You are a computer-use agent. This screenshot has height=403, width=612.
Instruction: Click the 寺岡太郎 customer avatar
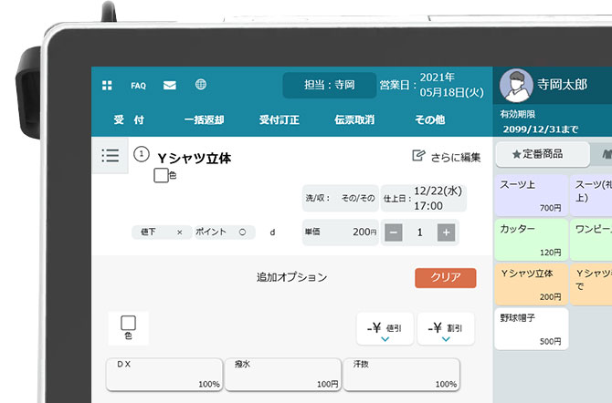point(516,86)
